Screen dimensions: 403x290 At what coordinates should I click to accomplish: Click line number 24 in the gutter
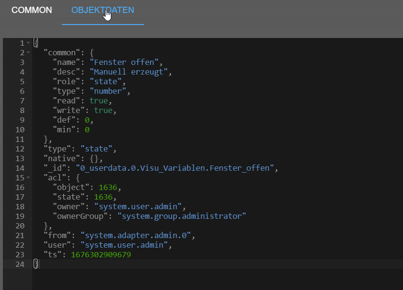click(20, 264)
